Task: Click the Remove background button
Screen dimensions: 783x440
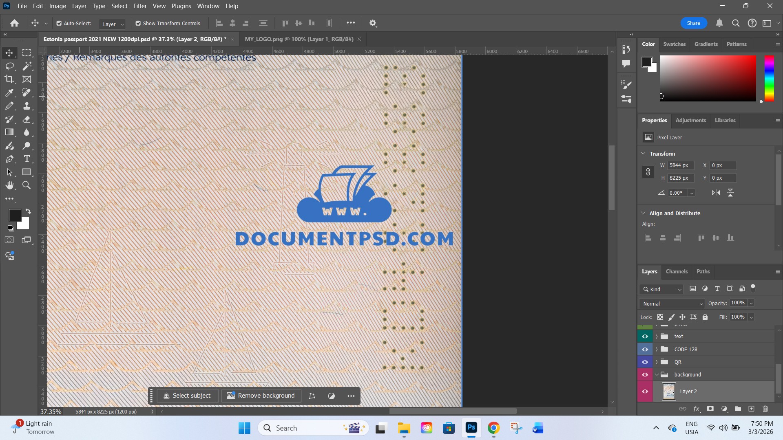Action: click(x=261, y=396)
